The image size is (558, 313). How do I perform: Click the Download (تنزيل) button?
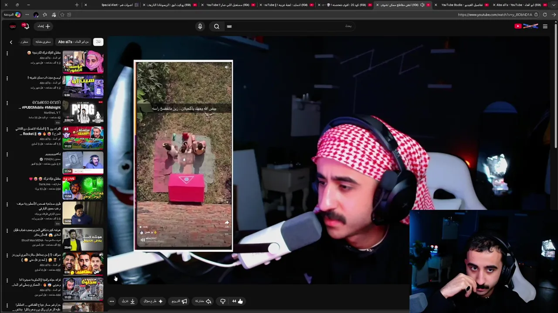(x=129, y=301)
